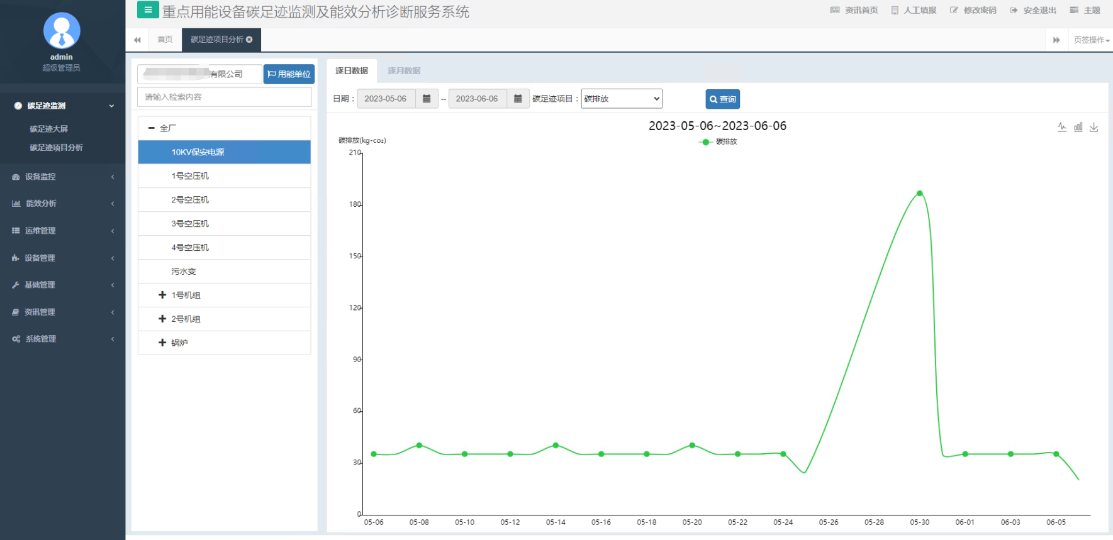The image size is (1113, 540).
Task: Open the start date calendar icon
Action: coord(427,99)
